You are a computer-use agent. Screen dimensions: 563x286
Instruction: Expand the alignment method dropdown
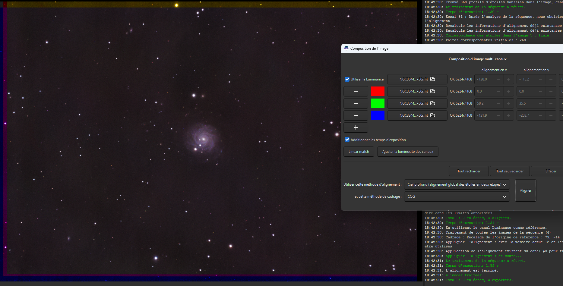pyautogui.click(x=457, y=184)
